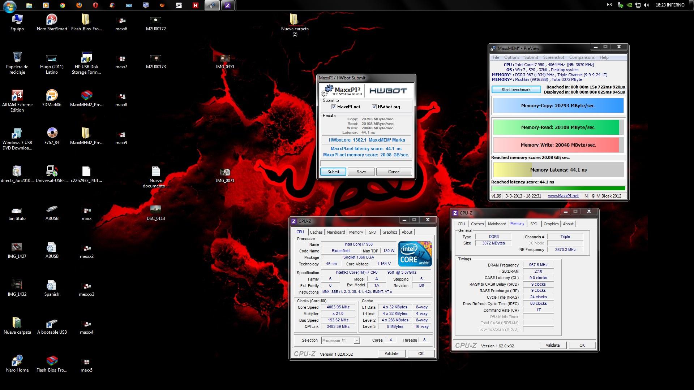This screenshot has width=694, height=390.
Task: Open the Options menu in MaxxMEM
Action: (511, 57)
